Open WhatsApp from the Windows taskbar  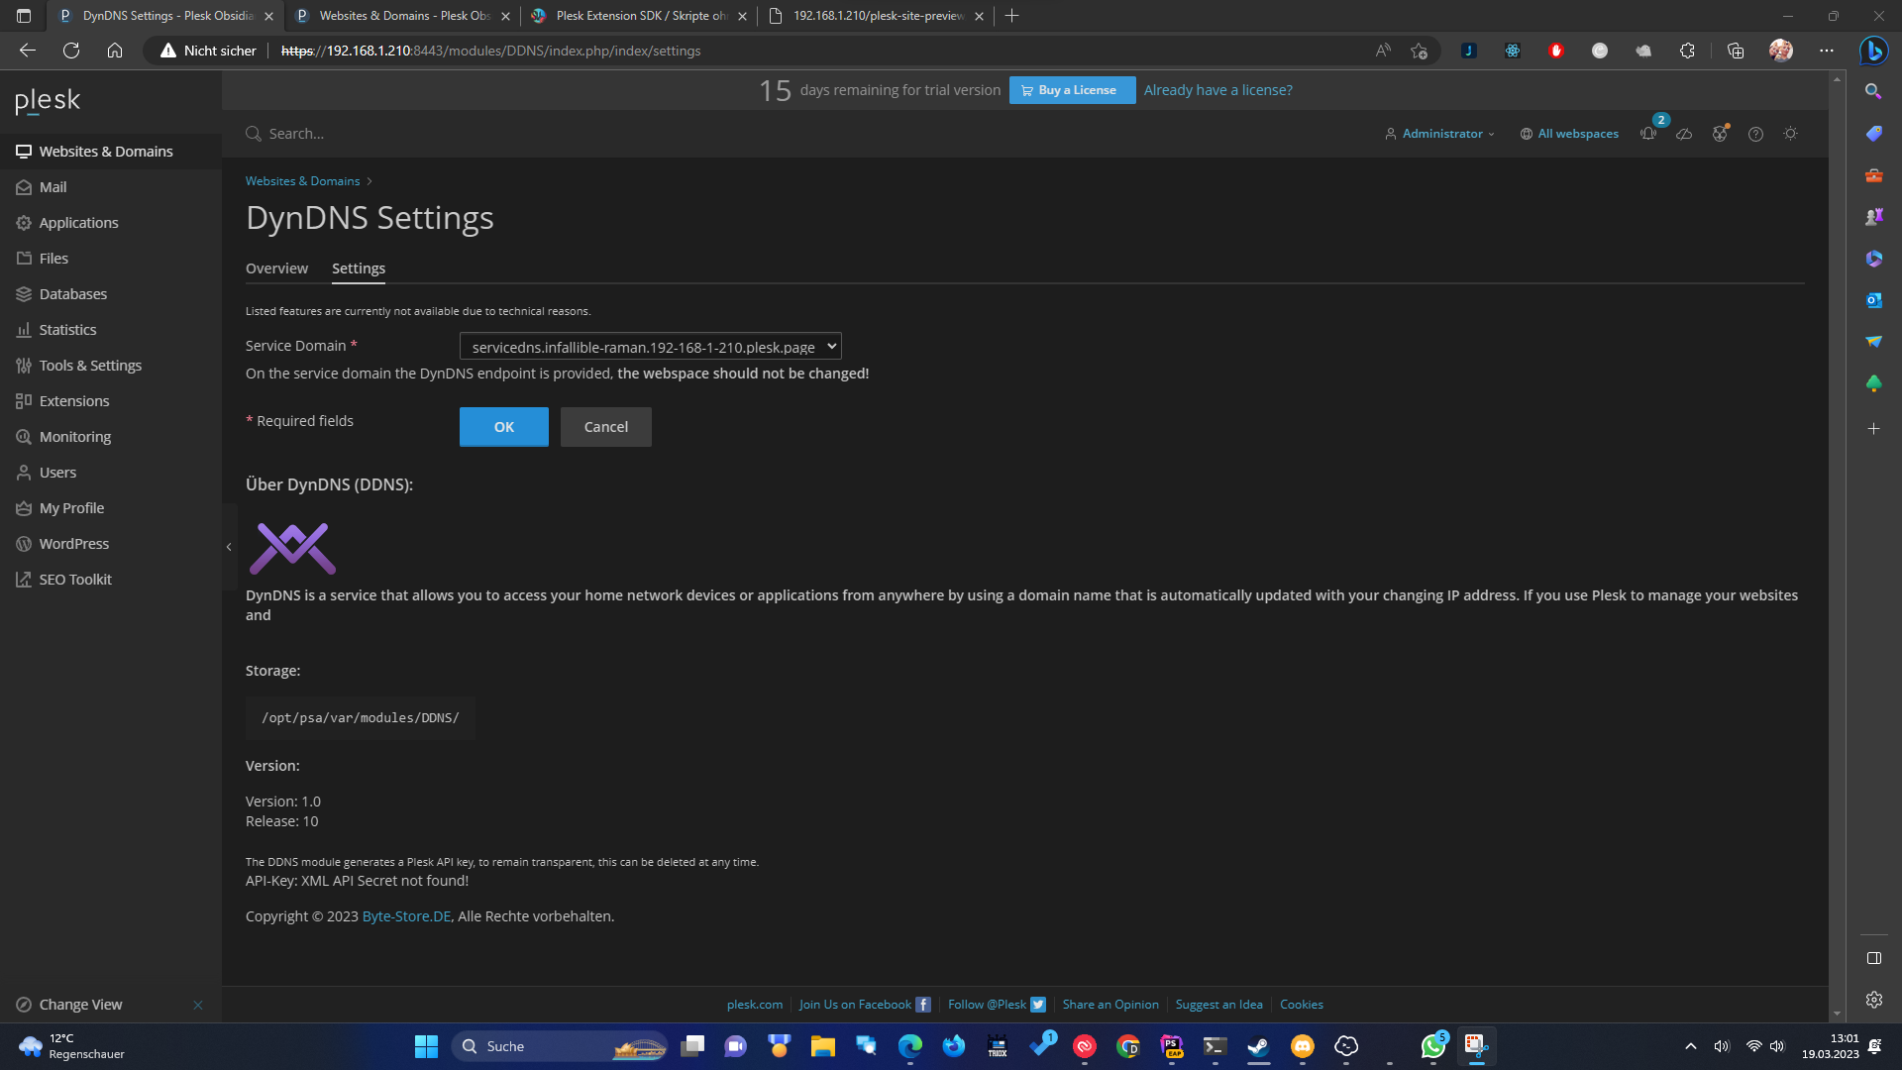point(1432,1046)
